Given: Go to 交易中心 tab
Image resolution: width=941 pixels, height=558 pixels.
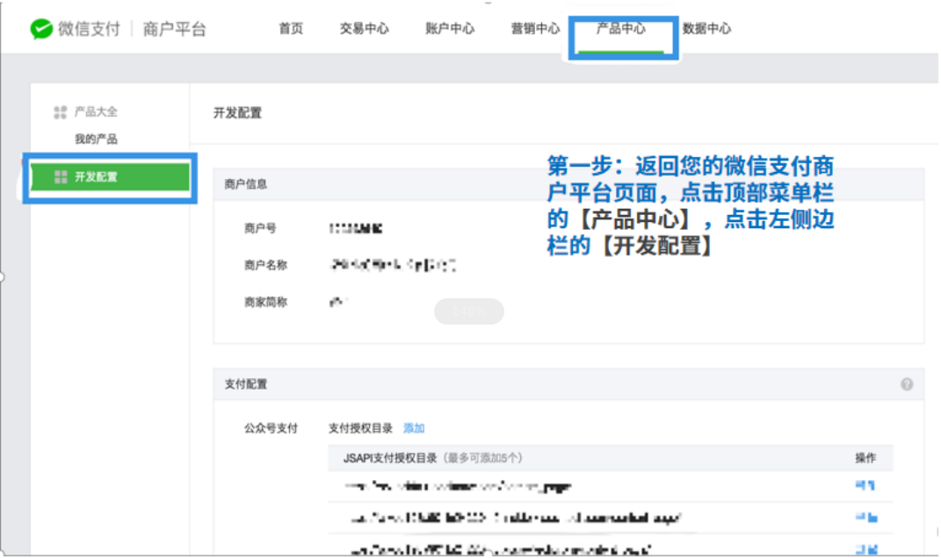Looking at the screenshot, I should (x=365, y=28).
